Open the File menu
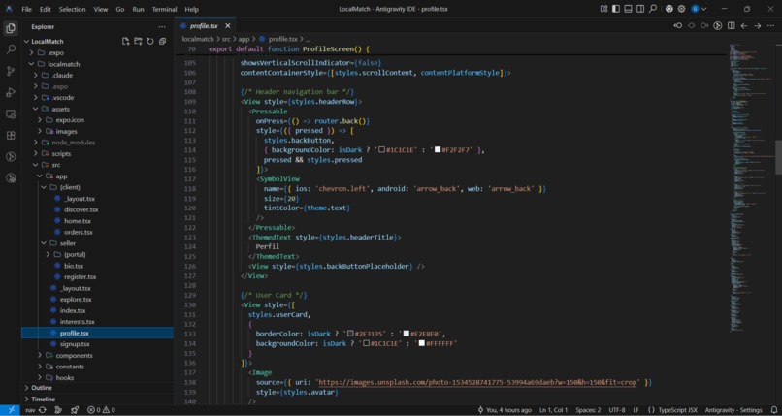Screen dimensions: 782x416 tap(26, 9)
